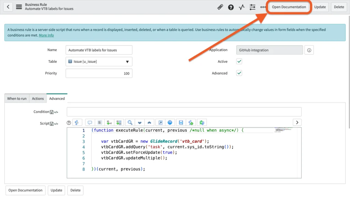350x197 pixels.
Task: Click the Application field GitHub integration
Action: [x=269, y=50]
